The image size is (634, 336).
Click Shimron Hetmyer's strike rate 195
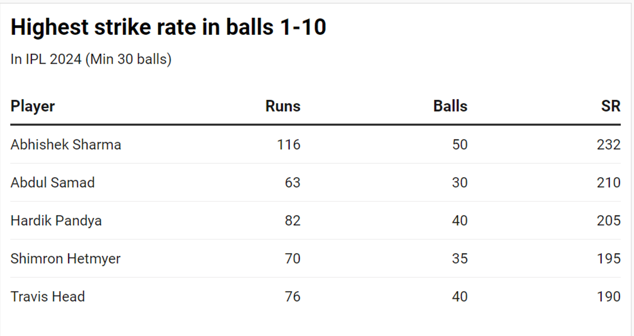coord(608,259)
